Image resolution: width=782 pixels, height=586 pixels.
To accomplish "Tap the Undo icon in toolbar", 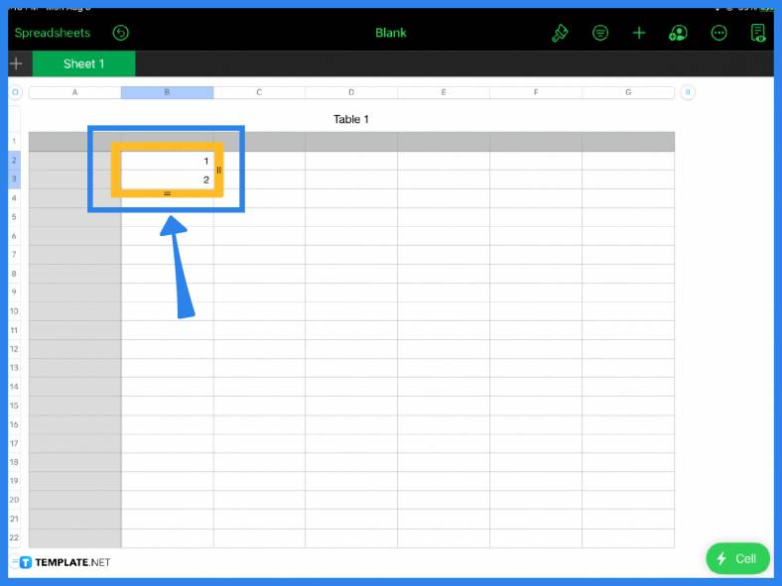I will (121, 33).
